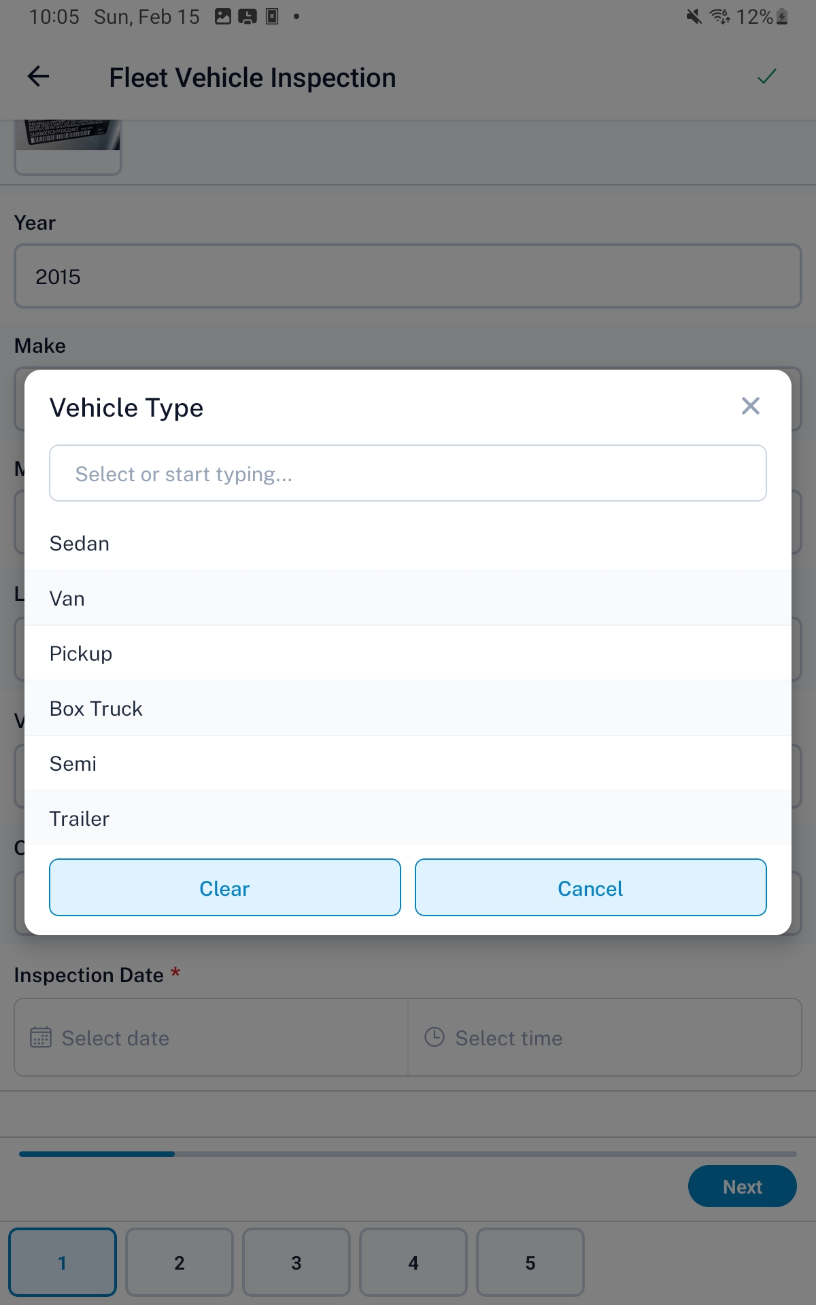Tap the muted sound icon in the status bar
The width and height of the screenshot is (816, 1305).
(x=692, y=16)
